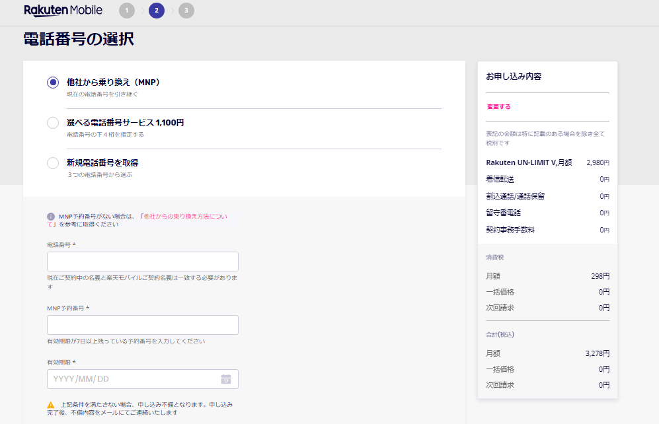Go to step 1 indicator
This screenshot has width=659, height=424.
click(x=127, y=11)
